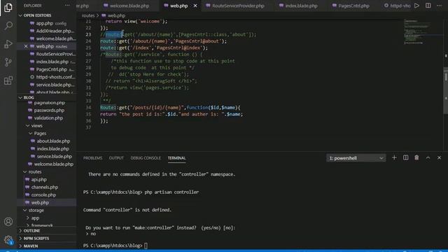Open httpd-vhosts.conf in Open Editors

click(48, 77)
